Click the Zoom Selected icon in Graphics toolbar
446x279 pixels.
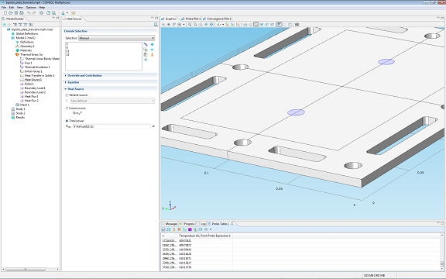click(206, 25)
